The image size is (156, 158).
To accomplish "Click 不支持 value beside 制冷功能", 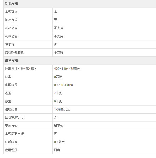I will click(x=58, y=36).
